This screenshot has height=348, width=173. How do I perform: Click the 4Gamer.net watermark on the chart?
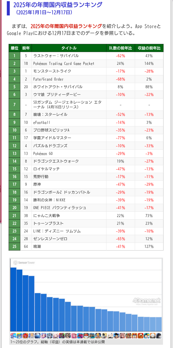pyautogui.click(x=146, y=301)
